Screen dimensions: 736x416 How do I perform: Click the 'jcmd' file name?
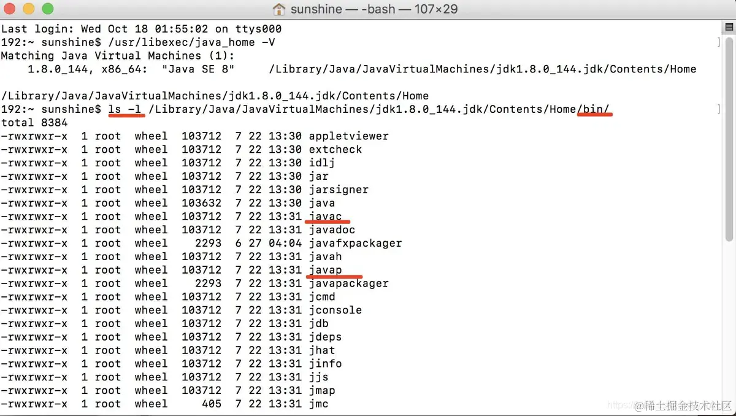pyautogui.click(x=322, y=297)
